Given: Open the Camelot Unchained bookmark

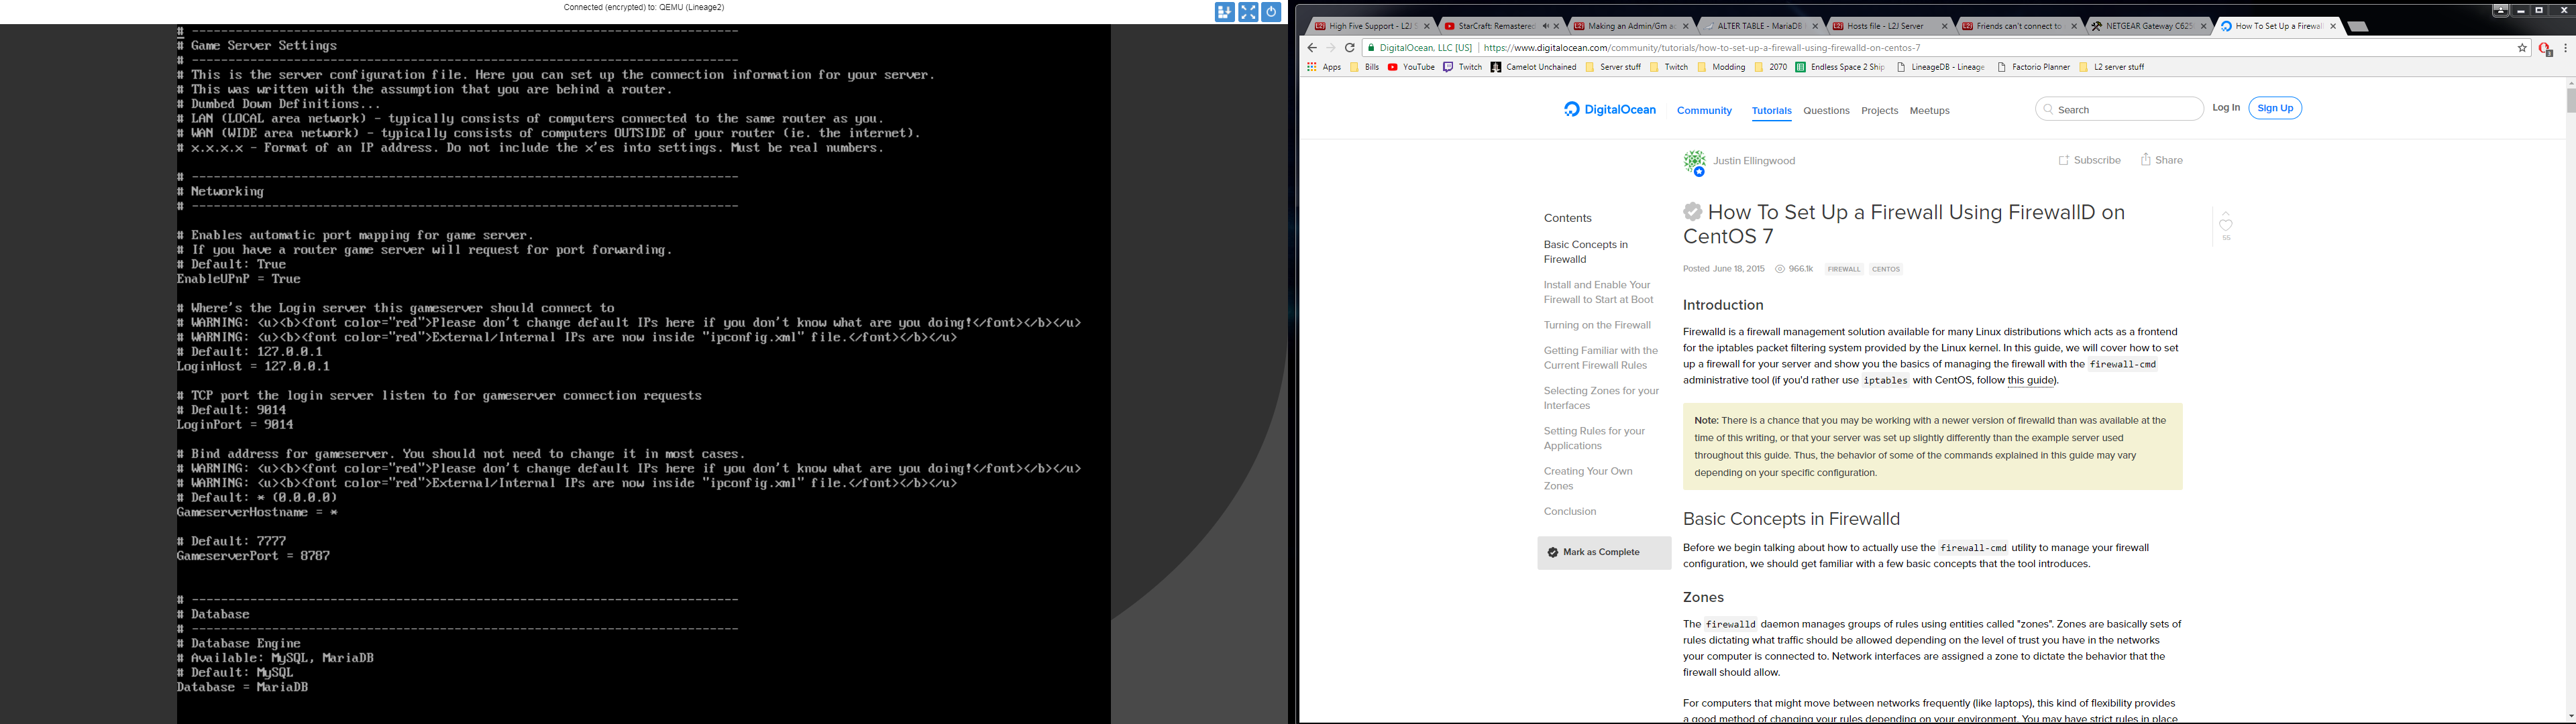Looking at the screenshot, I should [1534, 67].
